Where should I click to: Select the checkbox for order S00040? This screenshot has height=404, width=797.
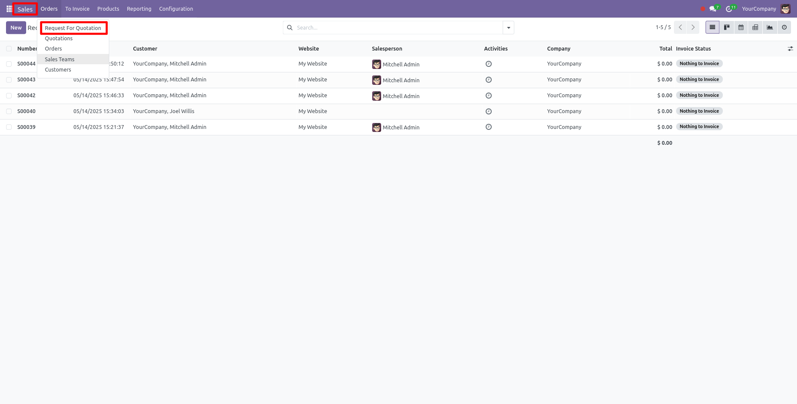click(9, 111)
